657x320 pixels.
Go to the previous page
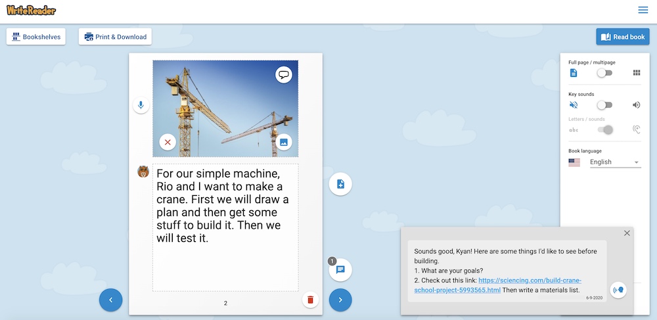click(110, 300)
